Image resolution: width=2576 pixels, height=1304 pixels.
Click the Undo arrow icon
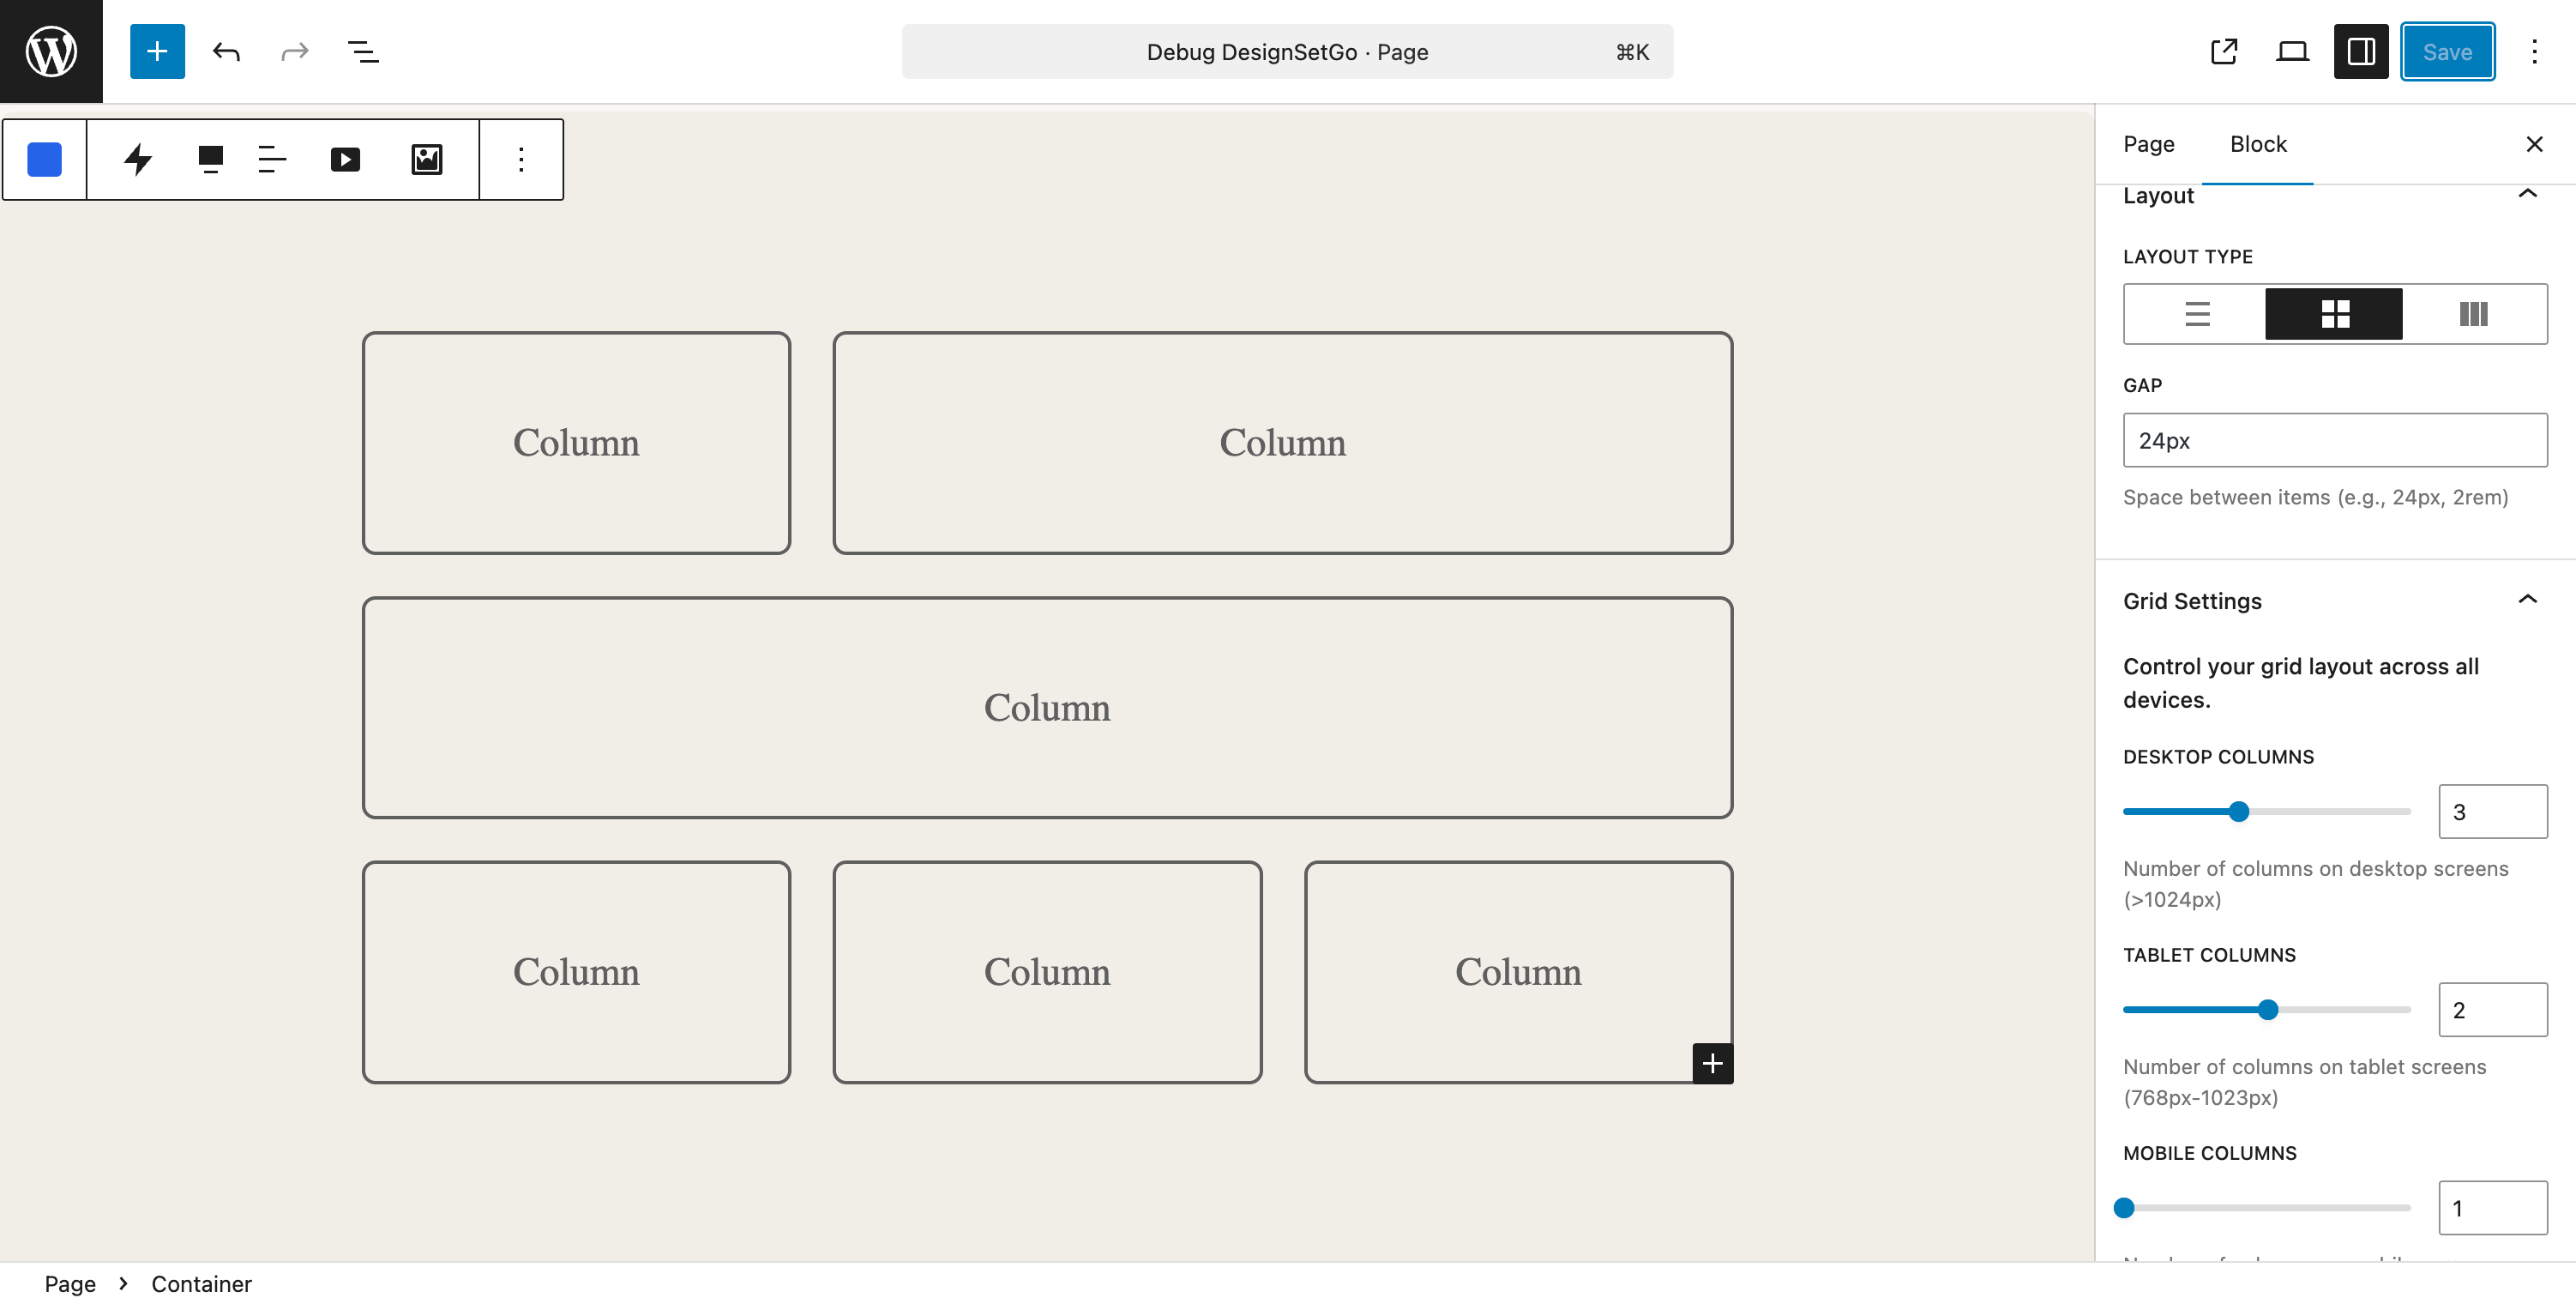[226, 51]
